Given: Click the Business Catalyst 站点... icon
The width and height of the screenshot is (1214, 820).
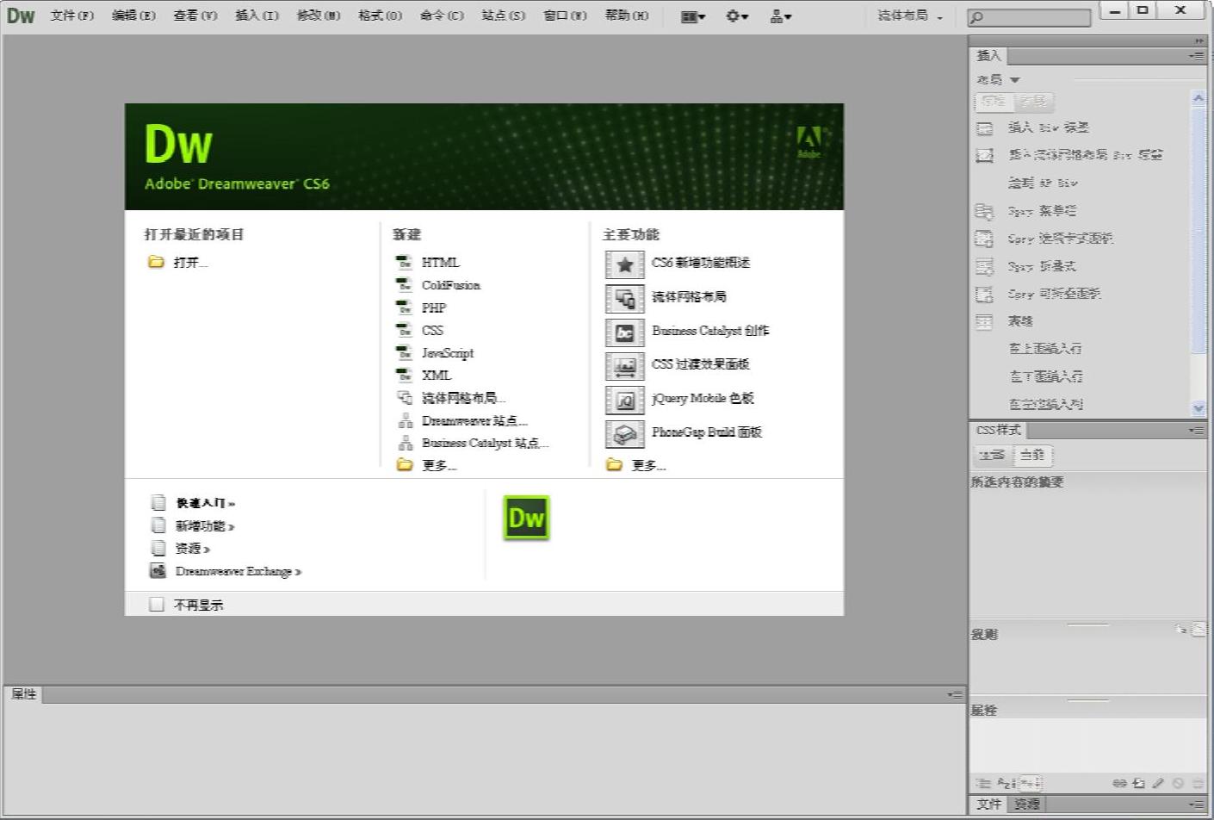Looking at the screenshot, I should (x=405, y=443).
